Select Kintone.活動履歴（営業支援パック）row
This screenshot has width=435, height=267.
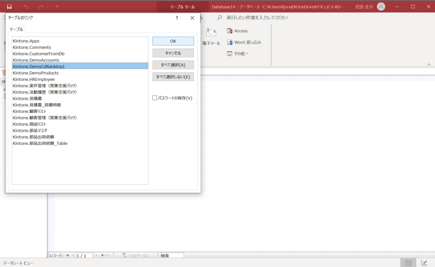[80, 92]
